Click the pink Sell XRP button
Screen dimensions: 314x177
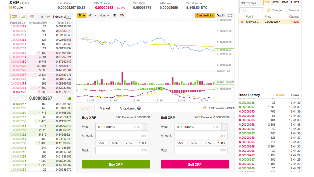[x=195, y=164]
